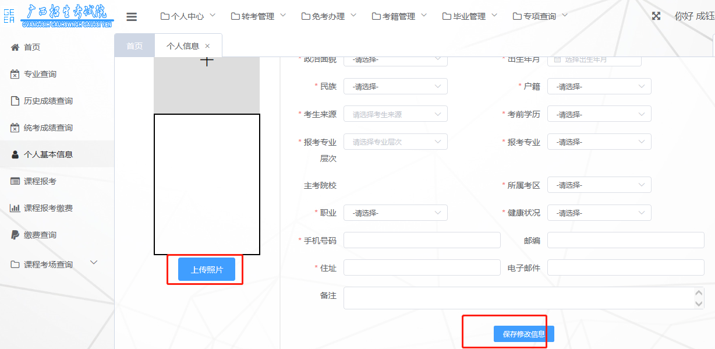Image resolution: width=715 pixels, height=349 pixels.
Task: Open the 民族 dropdown selector
Action: [x=395, y=86]
